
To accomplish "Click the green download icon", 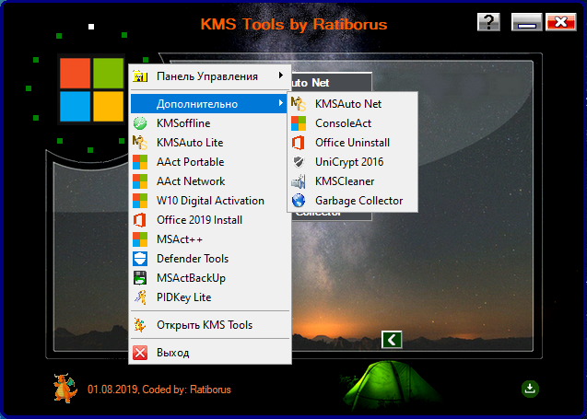I will (x=530, y=389).
